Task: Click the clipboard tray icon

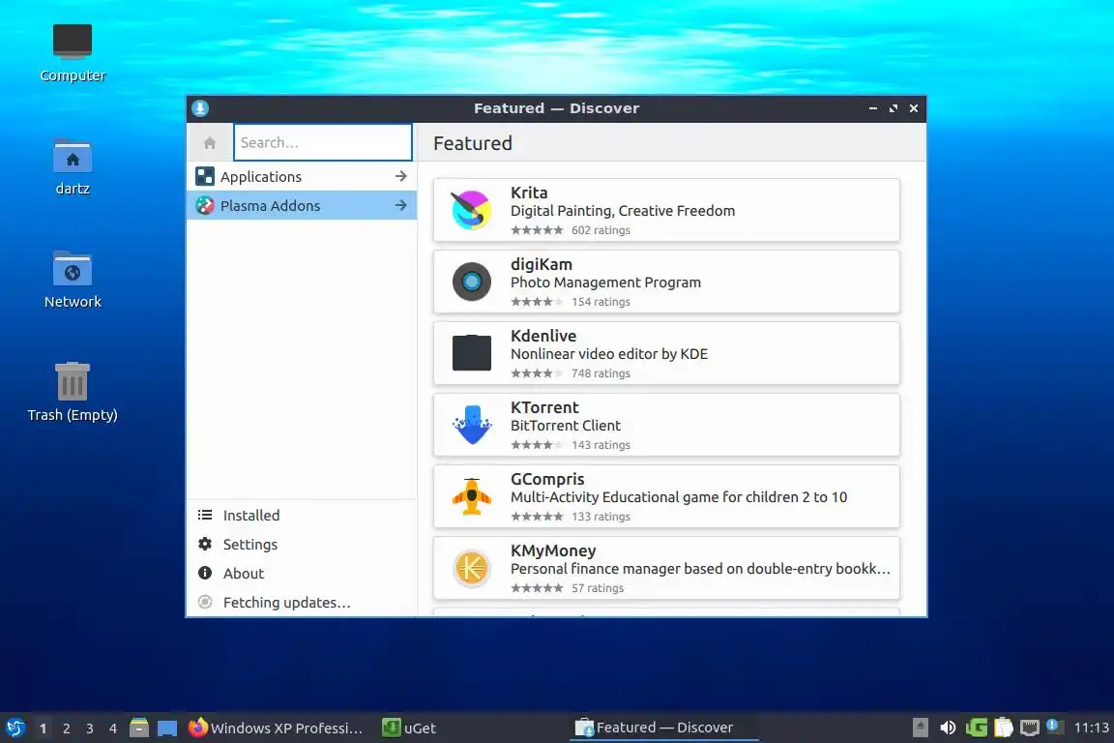Action: (1003, 728)
